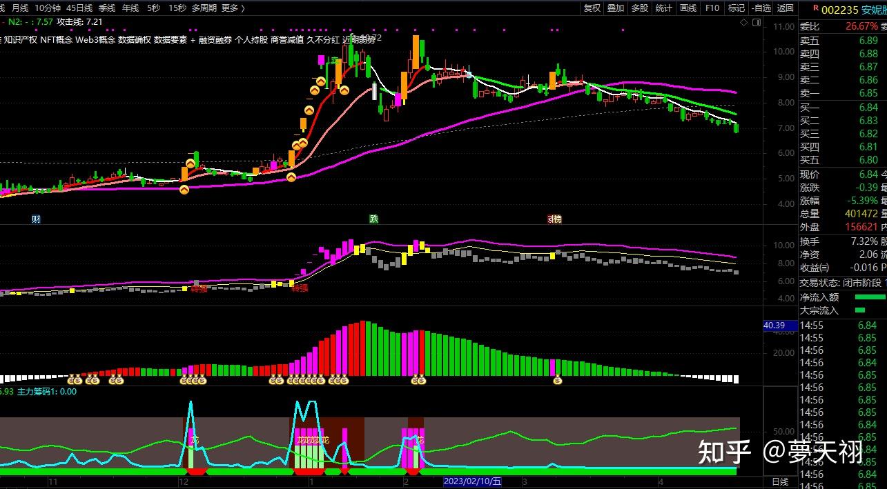Click the 跌 marker below the chart
Viewport: 887px width, 489px height.
pyautogui.click(x=374, y=219)
